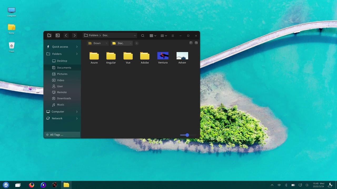Select Downloads in sidebar
This screenshot has height=189, width=337.
coord(62,98)
